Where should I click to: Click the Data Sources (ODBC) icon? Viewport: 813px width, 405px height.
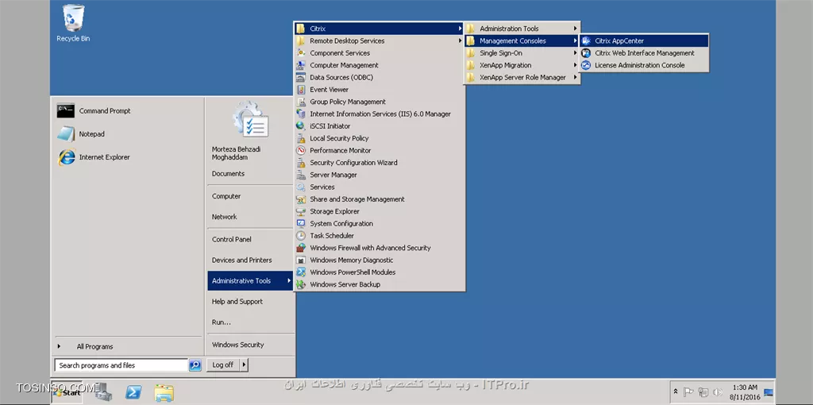tap(301, 77)
